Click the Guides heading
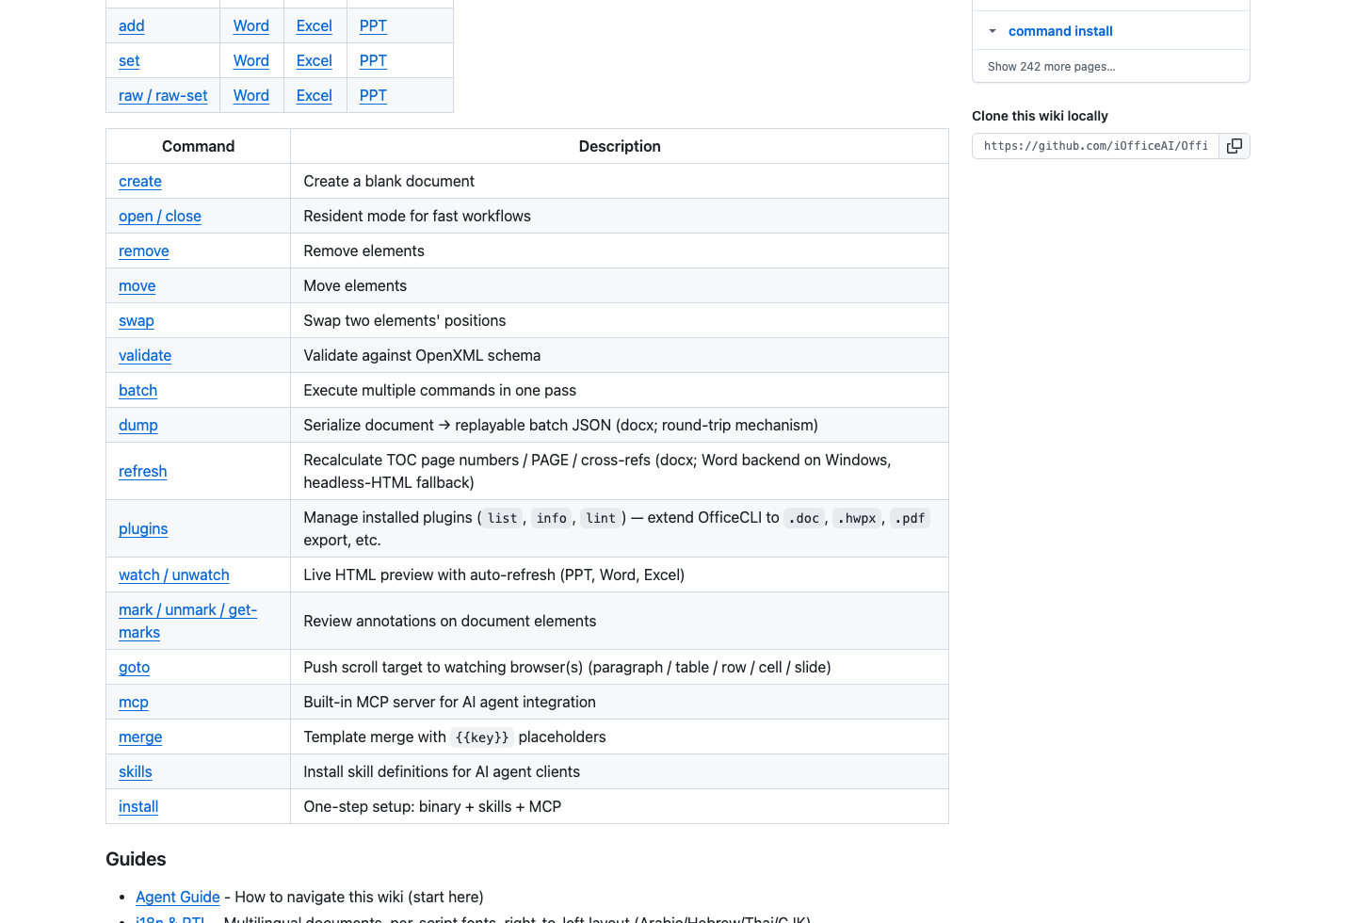The image size is (1356, 923). tap(136, 860)
